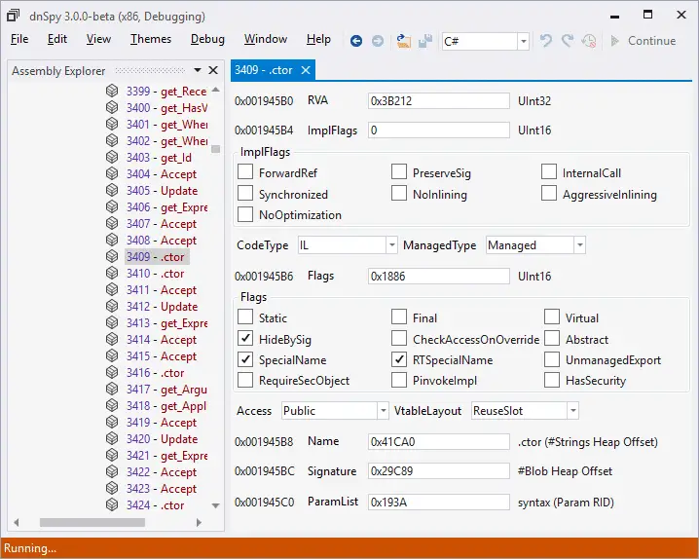Click the navigate forward arrow icon
Screen dimensions: 699x559
[x=378, y=41]
